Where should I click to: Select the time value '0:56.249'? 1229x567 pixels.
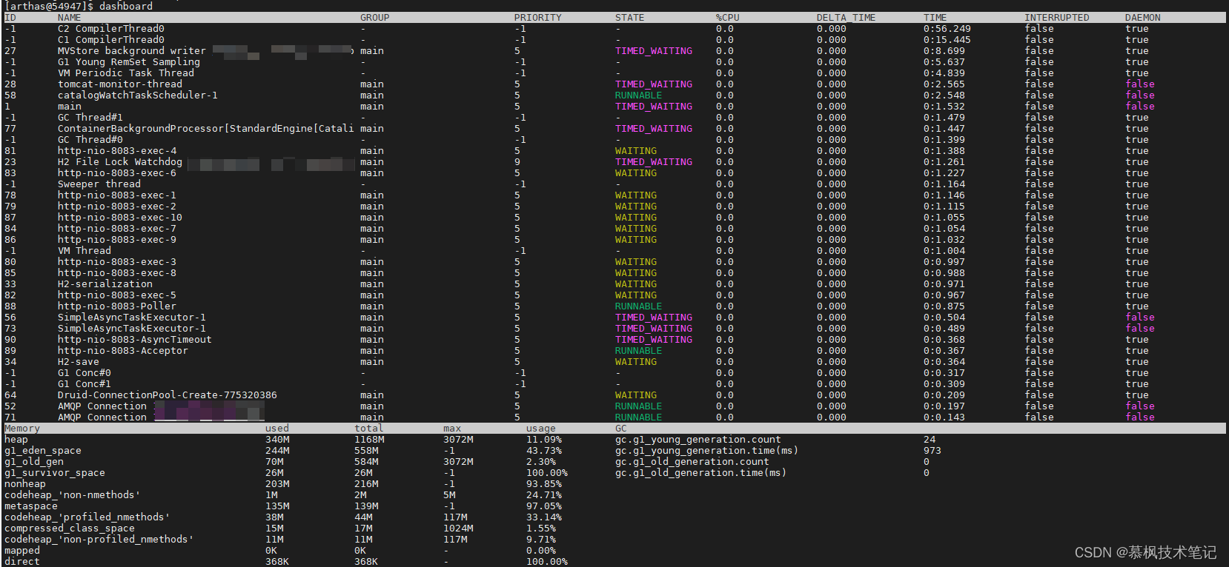(947, 29)
